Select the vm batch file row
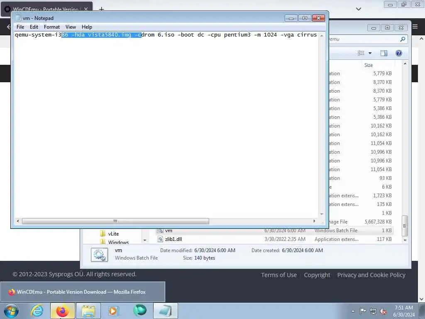 tap(274, 231)
